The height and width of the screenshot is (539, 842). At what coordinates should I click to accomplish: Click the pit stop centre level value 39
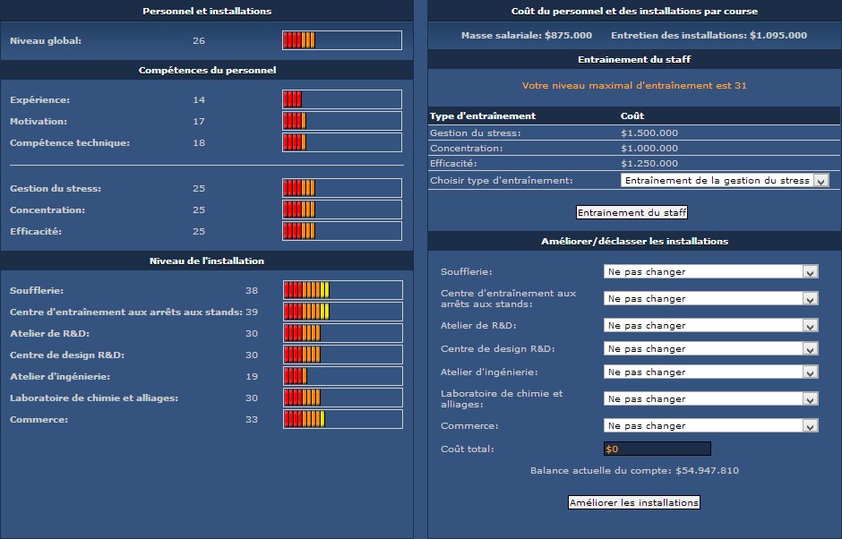point(252,312)
